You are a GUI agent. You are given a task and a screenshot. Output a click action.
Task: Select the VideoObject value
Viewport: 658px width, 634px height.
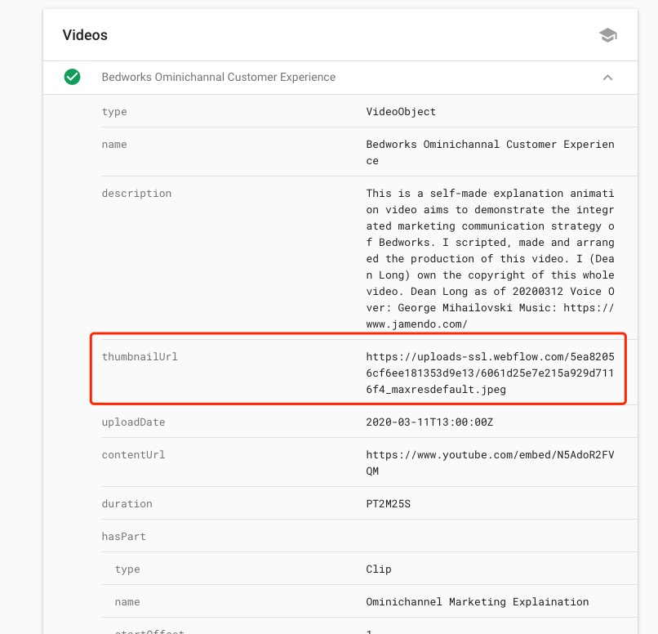pos(401,112)
